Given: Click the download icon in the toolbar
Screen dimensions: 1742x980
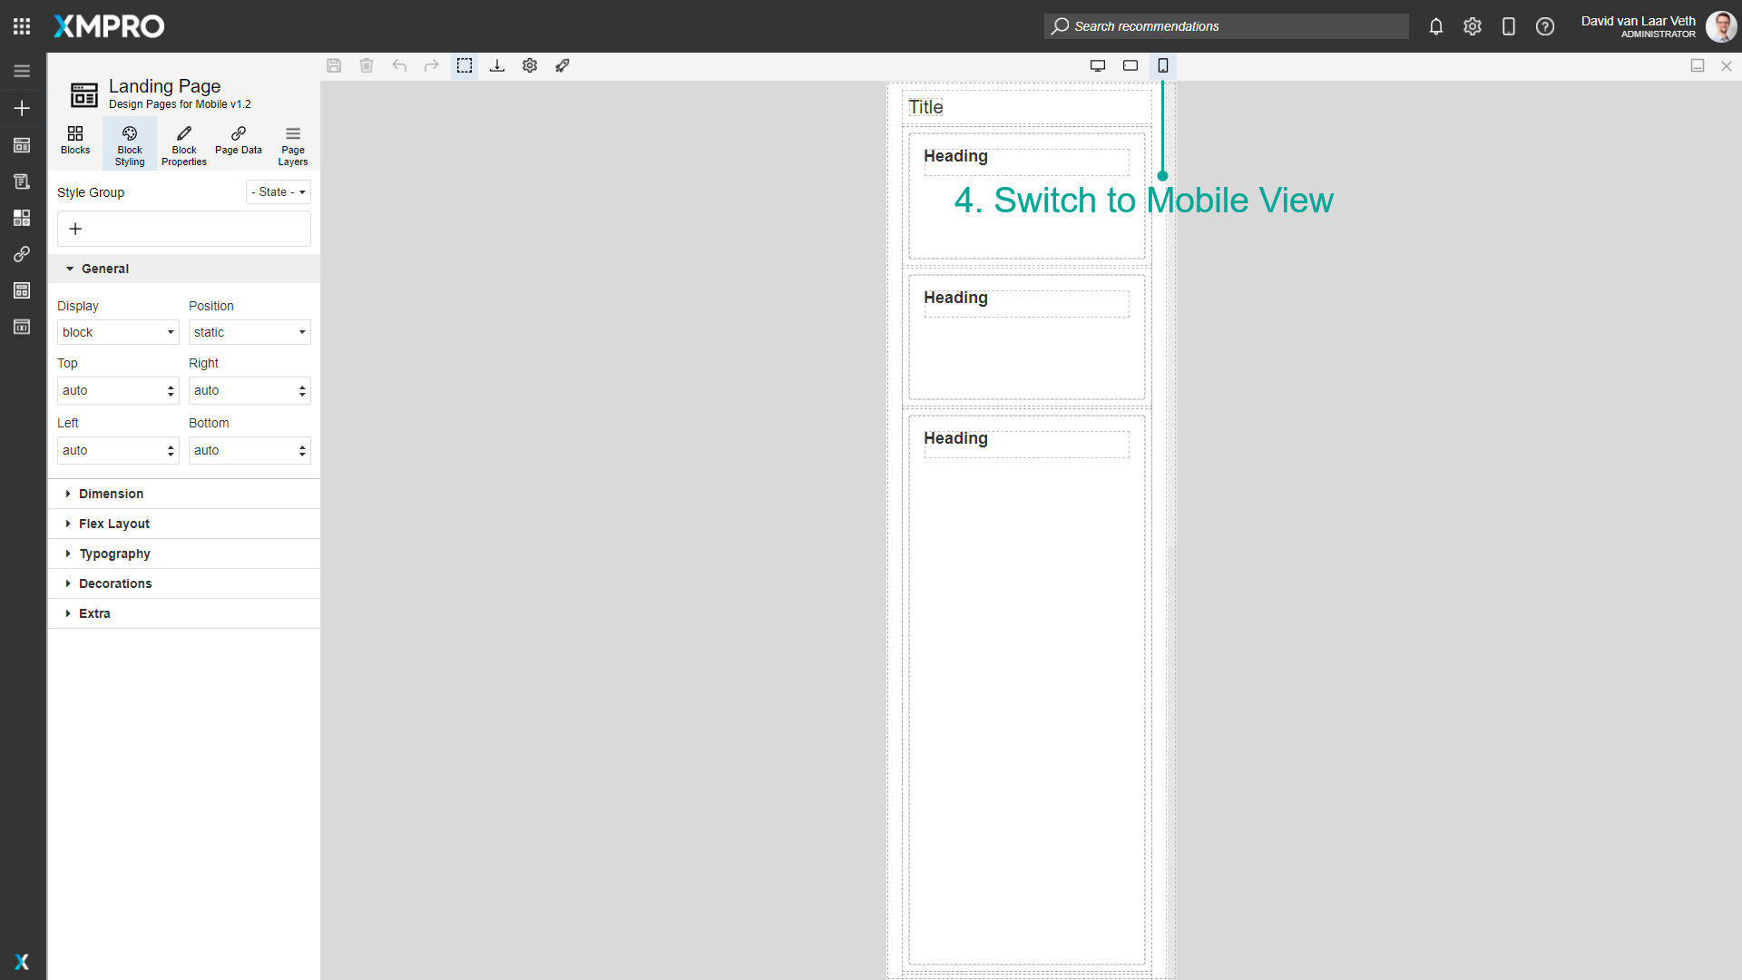Looking at the screenshot, I should pos(497,65).
